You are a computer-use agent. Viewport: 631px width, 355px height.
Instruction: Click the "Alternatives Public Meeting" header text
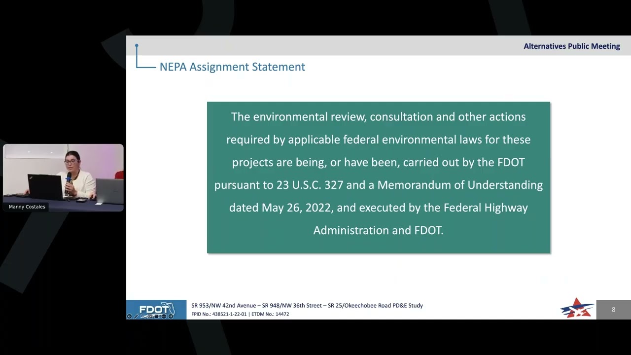pyautogui.click(x=572, y=46)
